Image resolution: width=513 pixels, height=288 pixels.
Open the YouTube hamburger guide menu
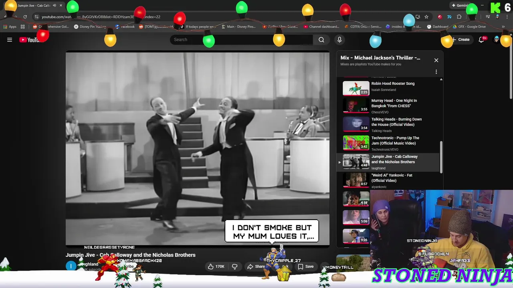click(10, 40)
